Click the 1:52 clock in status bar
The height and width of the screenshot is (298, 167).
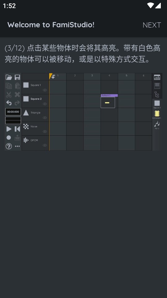pyautogui.click(x=9, y=6)
